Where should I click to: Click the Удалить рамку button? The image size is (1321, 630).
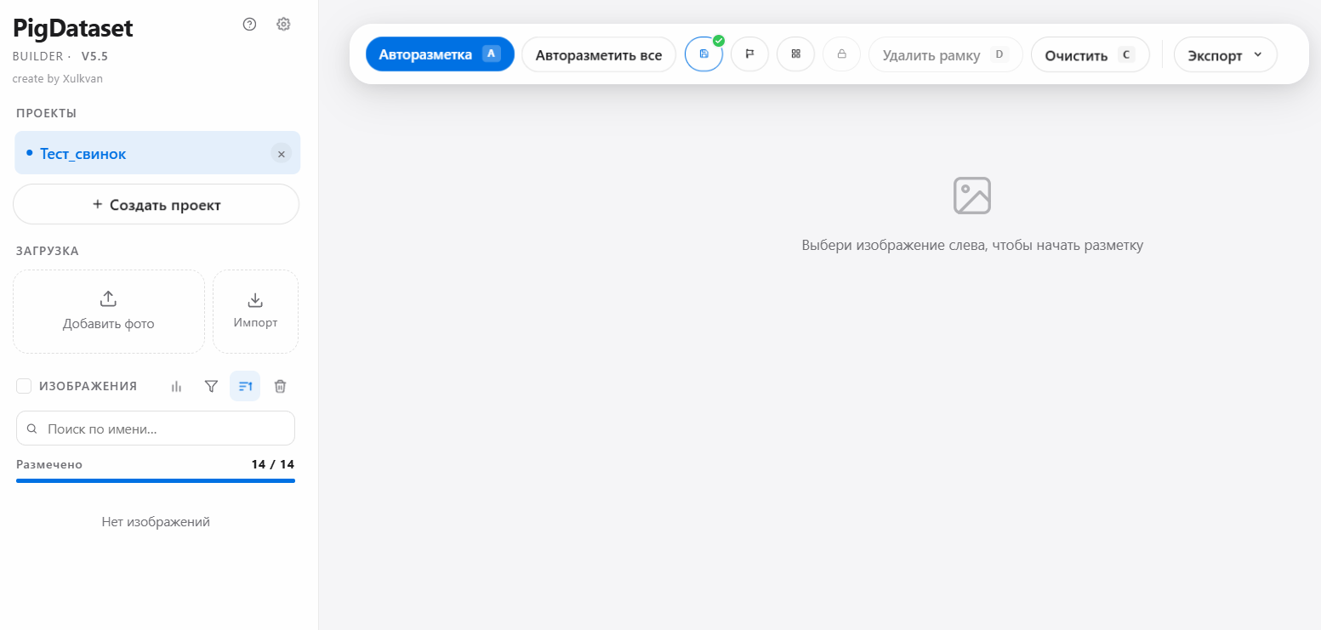tap(945, 54)
